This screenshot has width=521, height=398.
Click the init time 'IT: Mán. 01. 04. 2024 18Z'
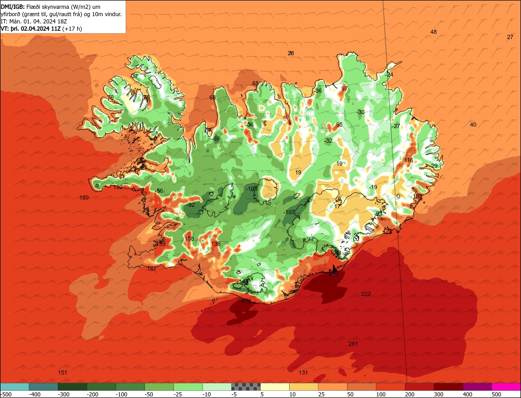coord(34,21)
